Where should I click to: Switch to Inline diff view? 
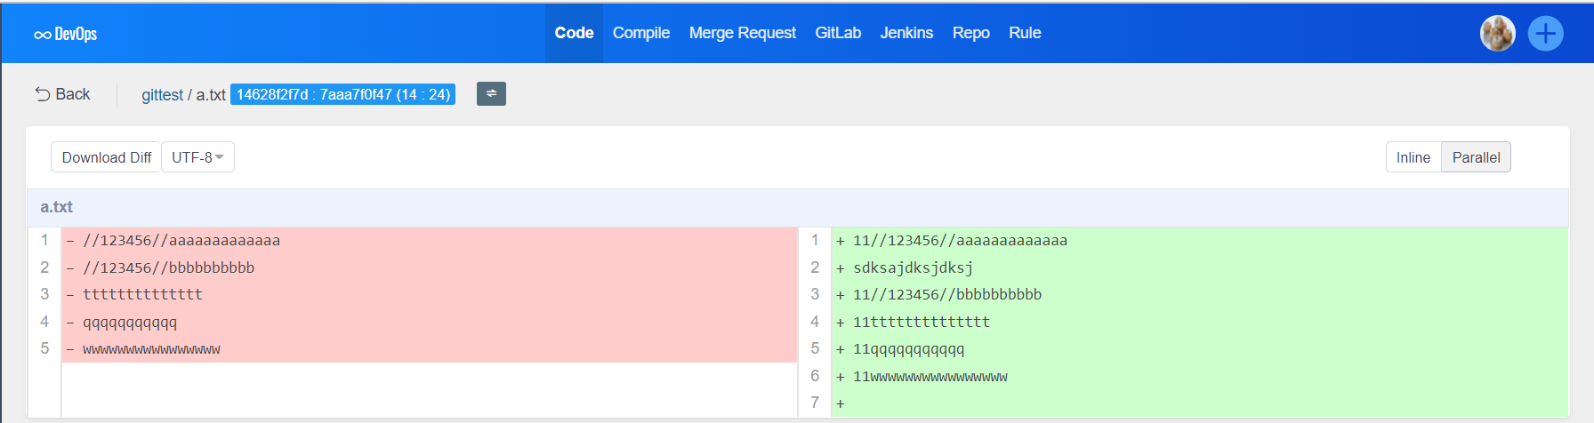(1413, 157)
